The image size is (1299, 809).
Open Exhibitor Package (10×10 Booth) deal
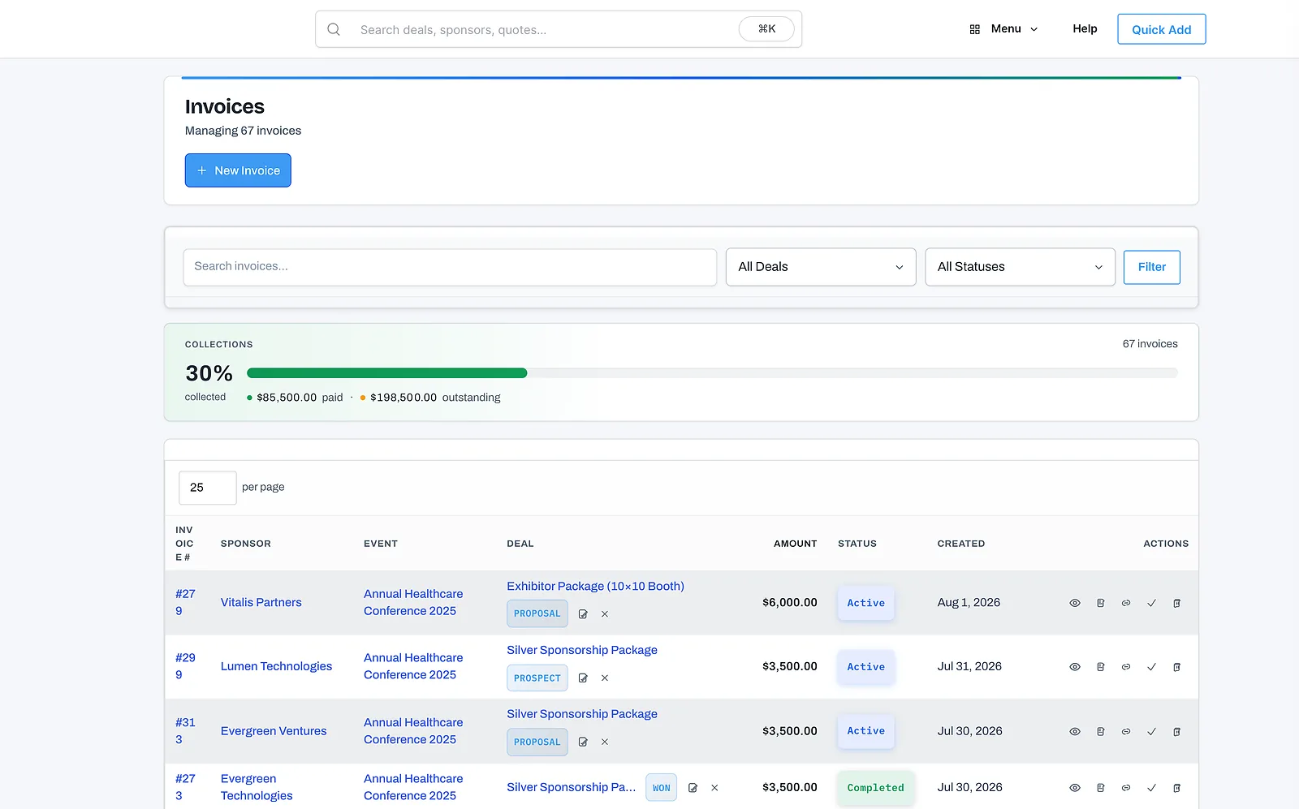[x=595, y=587]
